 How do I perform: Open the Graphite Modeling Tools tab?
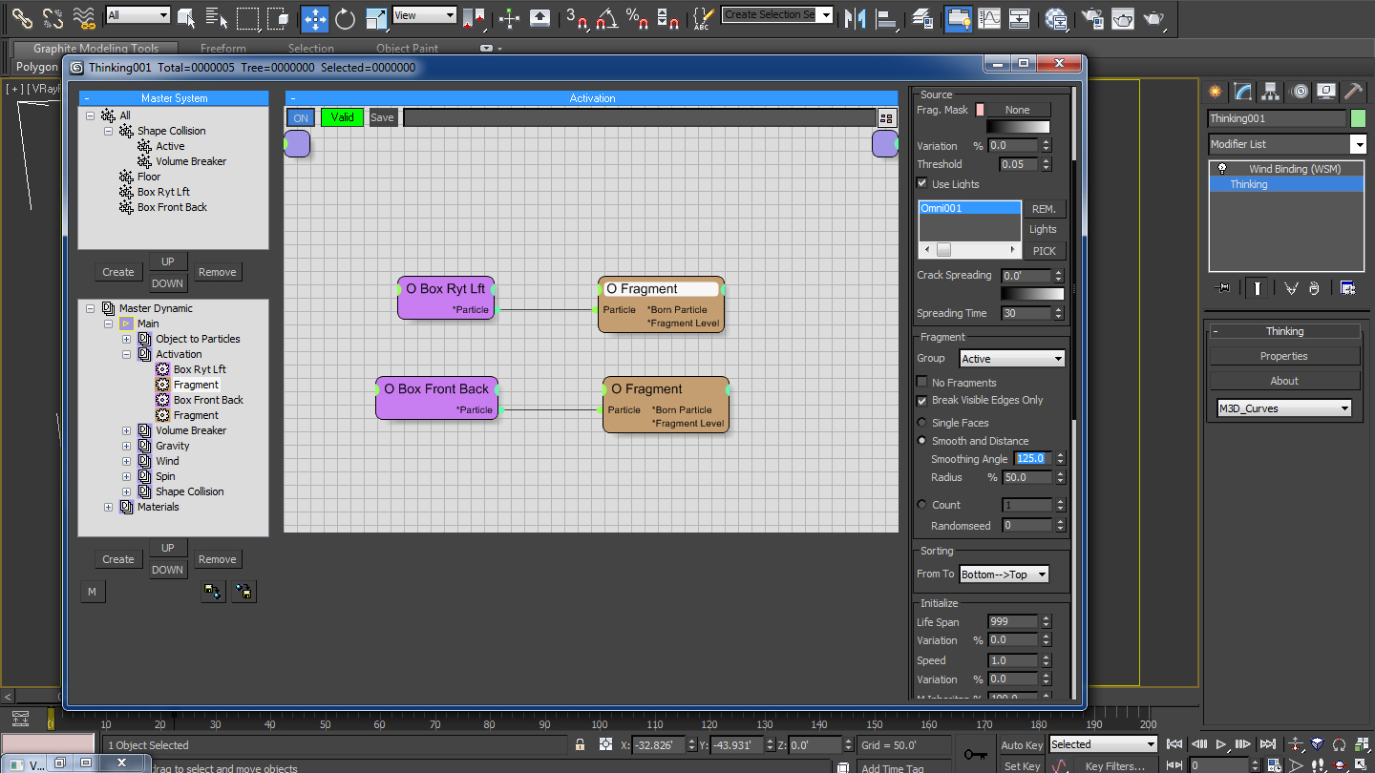(x=96, y=49)
